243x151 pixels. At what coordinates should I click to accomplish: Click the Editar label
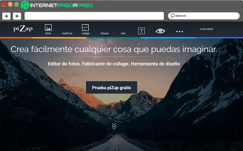tap(48, 33)
